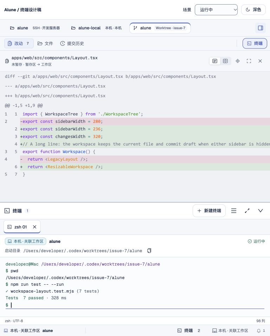Click status bar left 本机·关联工作区 alune item

(28, 331)
